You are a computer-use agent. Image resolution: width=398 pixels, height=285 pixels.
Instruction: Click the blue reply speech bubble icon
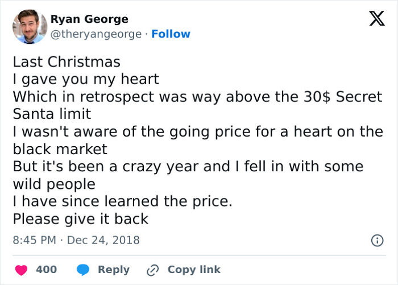click(82, 270)
